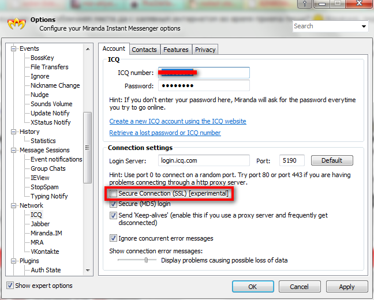Click the tree scrollbar up arrow
Image resolution: width=374 pixels, height=300 pixels.
tap(88, 49)
